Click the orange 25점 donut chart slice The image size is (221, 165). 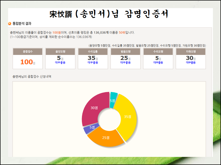point(106,138)
